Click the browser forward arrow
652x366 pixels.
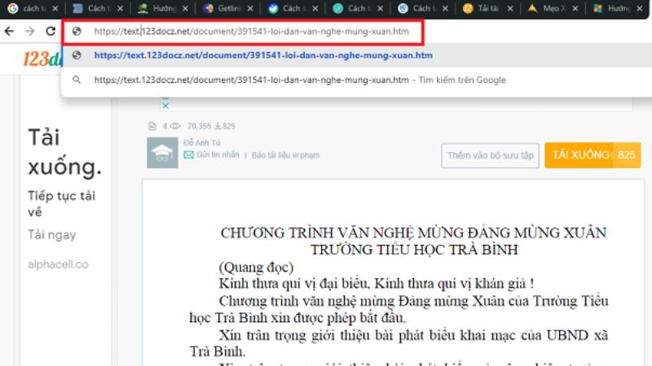[29, 31]
